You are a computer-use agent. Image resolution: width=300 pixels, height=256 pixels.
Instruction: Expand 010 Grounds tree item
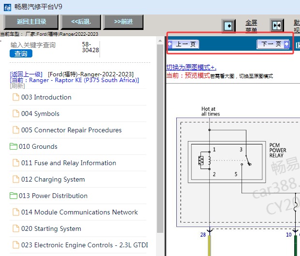coord(38,146)
